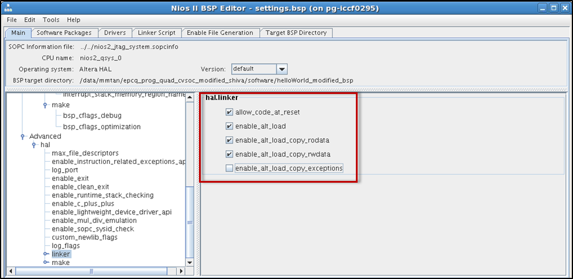
Task: Select enable_instruction_related_exceptions_api item
Action: pos(119,162)
